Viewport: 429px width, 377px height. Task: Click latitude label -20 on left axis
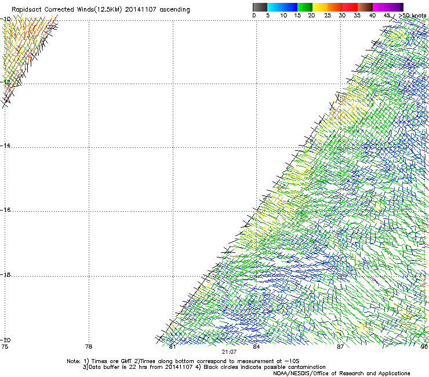[x=5, y=340]
